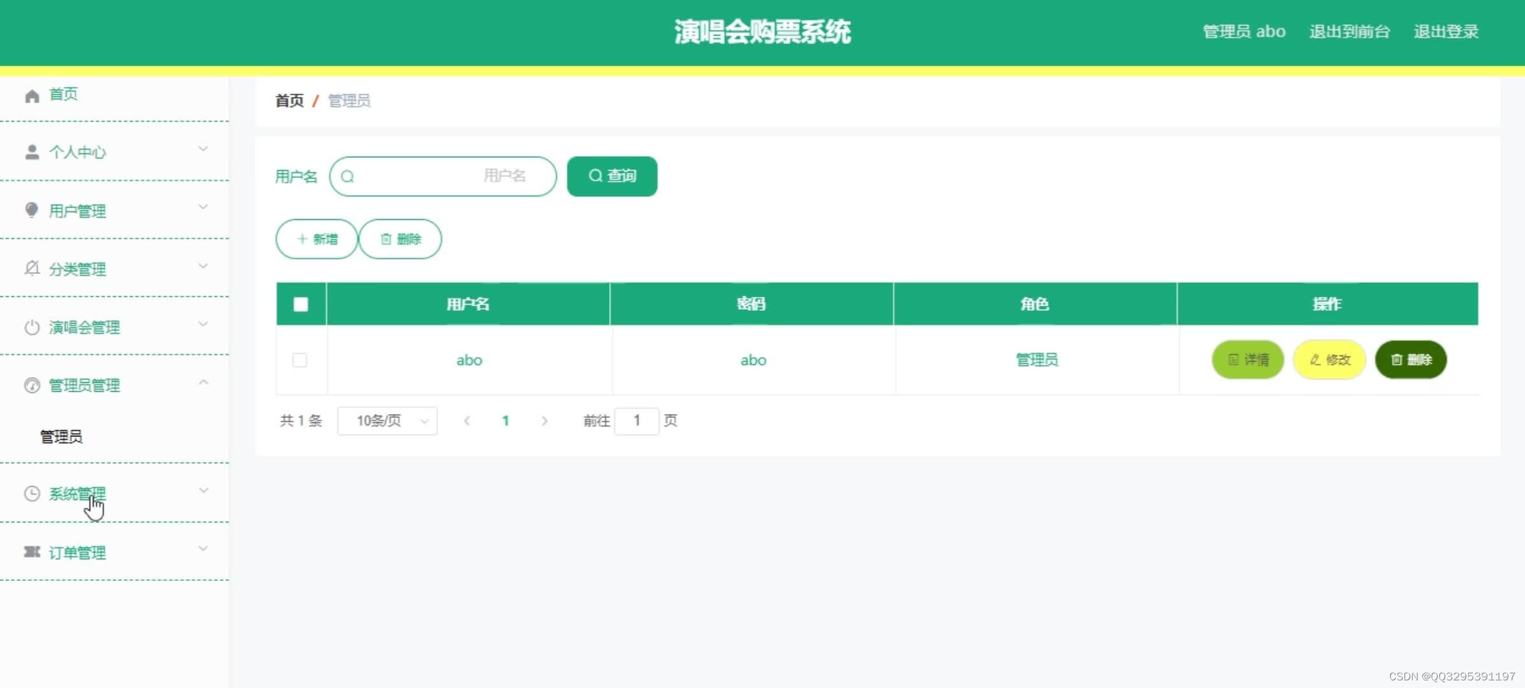This screenshot has width=1525, height=688.
Task: Click 管理员 abo in the header
Action: (1244, 32)
